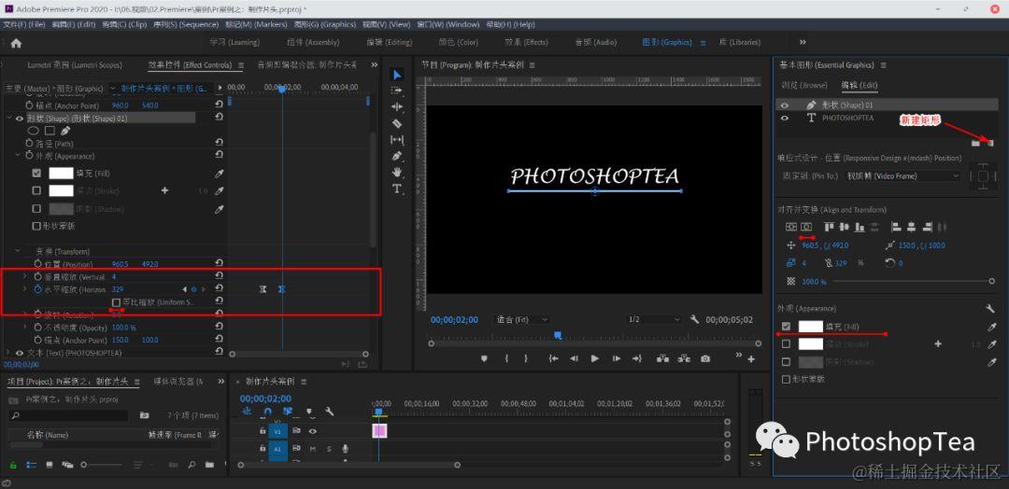The height and width of the screenshot is (489, 1009).
Task: Toggle stopwatch for Horizontal scale
Action: 37,289
